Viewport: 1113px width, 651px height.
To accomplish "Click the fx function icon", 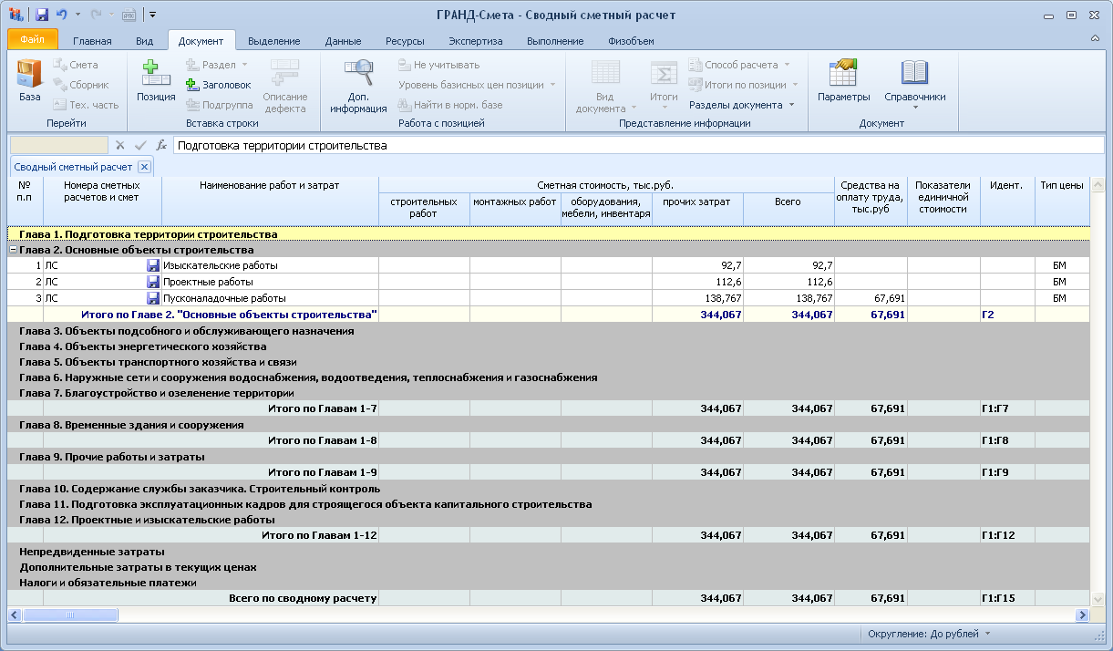I will 161,145.
